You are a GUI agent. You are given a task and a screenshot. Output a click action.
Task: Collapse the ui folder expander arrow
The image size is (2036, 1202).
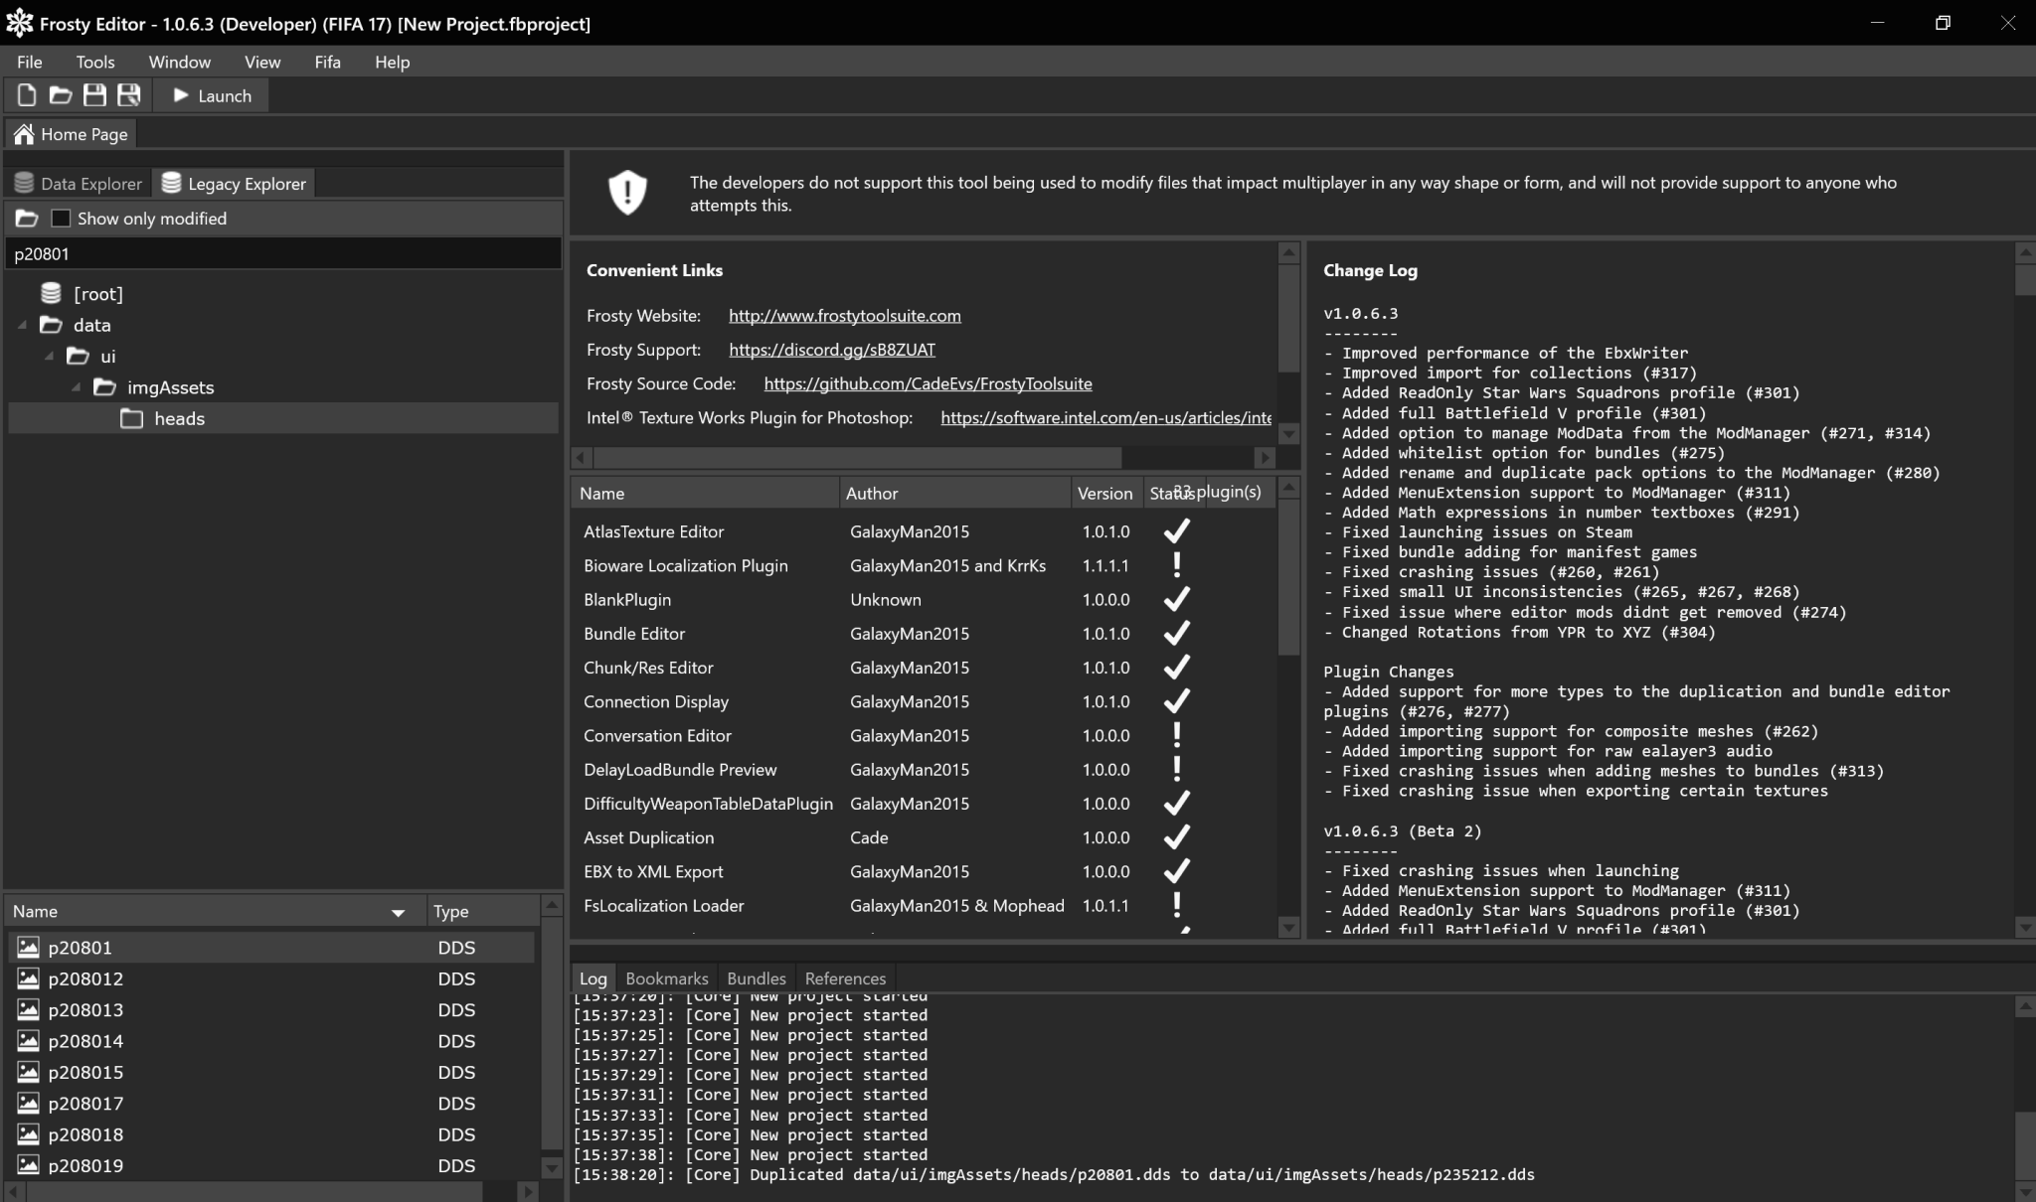click(49, 356)
